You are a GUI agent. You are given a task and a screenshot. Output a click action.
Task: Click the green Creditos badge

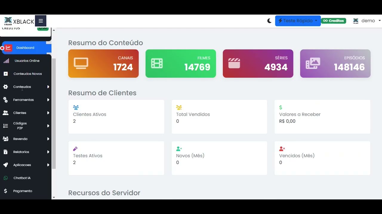333,21
